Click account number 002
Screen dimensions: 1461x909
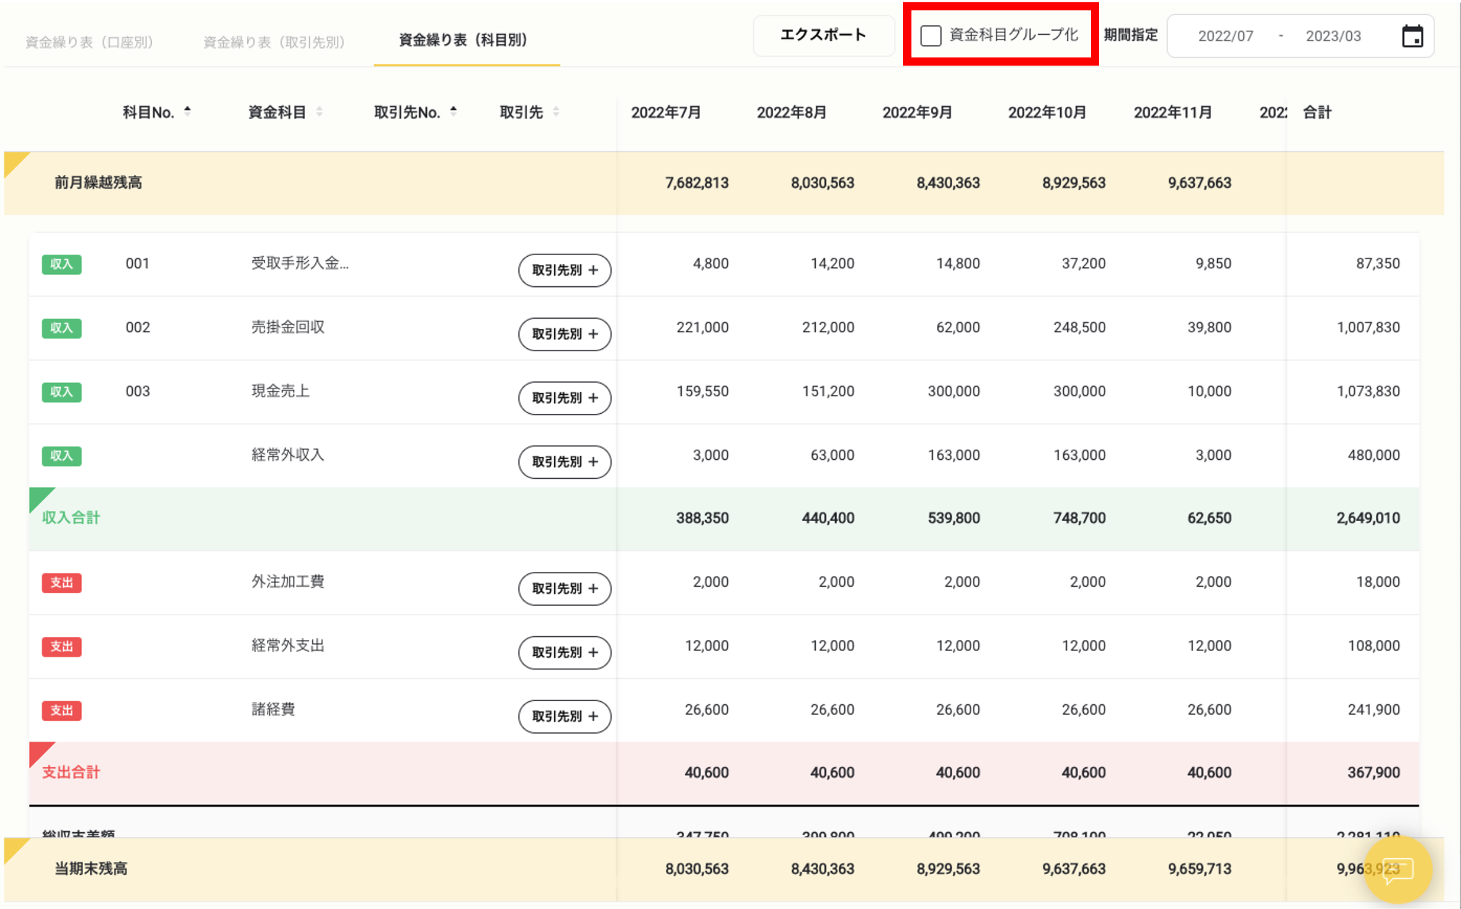pos(137,327)
